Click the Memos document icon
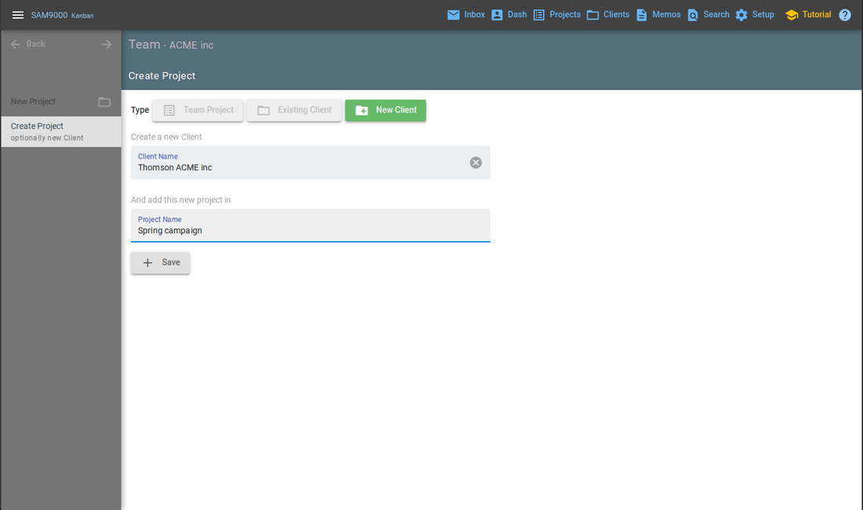Viewport: 863px width, 510px height. 642,15
